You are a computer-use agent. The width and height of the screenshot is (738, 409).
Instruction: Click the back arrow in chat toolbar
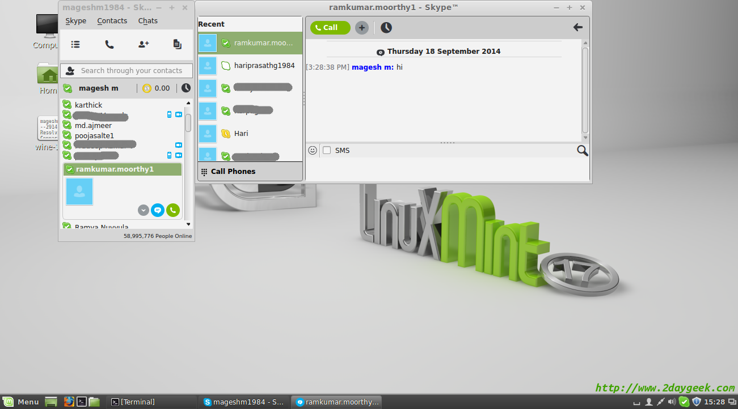[x=577, y=27]
